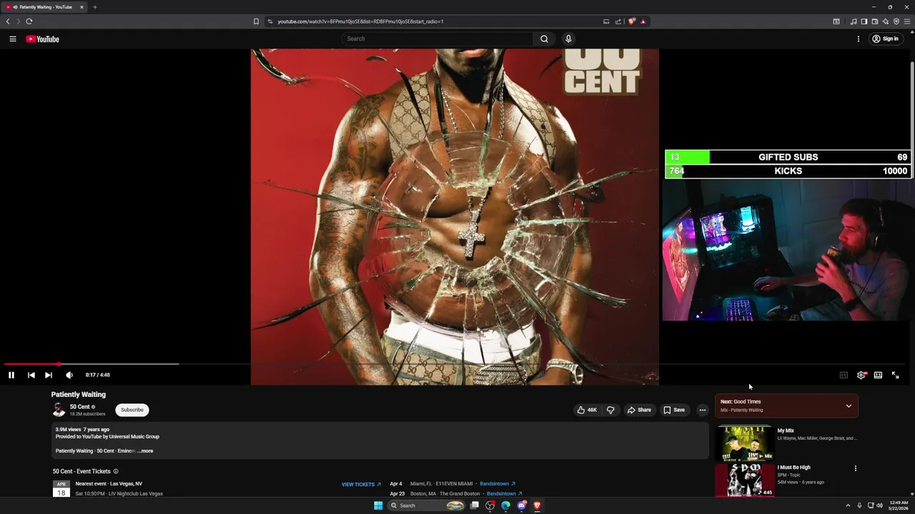Open a new browser tab
The width and height of the screenshot is (915, 514).
coord(94,7)
